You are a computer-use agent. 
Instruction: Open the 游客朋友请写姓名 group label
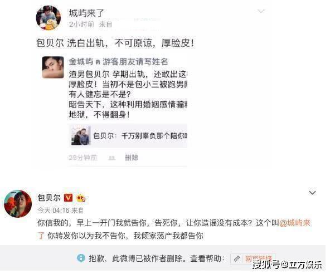pyautogui.click(x=135, y=62)
